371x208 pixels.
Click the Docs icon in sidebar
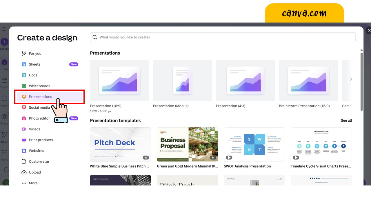click(x=24, y=75)
